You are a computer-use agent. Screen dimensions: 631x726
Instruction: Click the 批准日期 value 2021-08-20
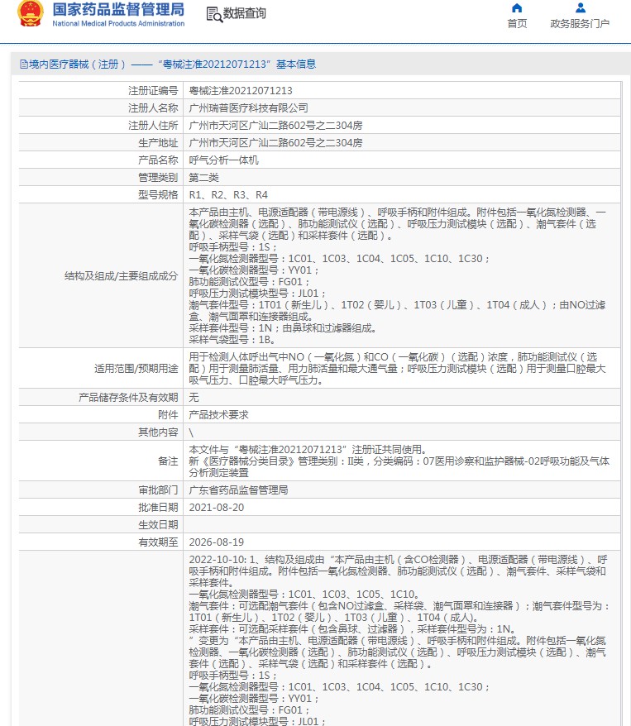pyautogui.click(x=216, y=507)
